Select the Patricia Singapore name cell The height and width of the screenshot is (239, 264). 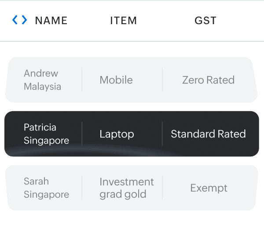click(46, 134)
